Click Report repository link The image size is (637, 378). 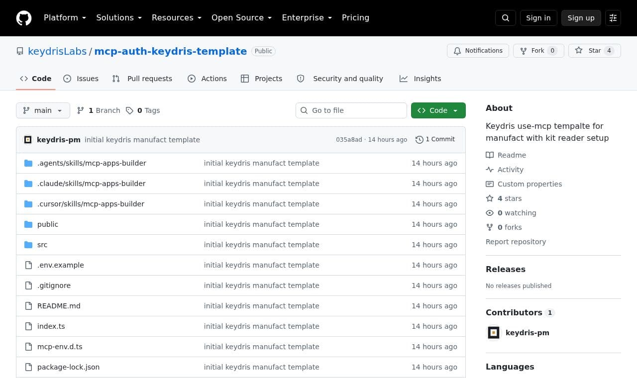pos(516,242)
